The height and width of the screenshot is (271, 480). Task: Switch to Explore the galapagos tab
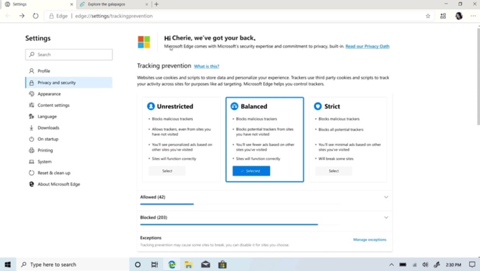[x=113, y=4]
